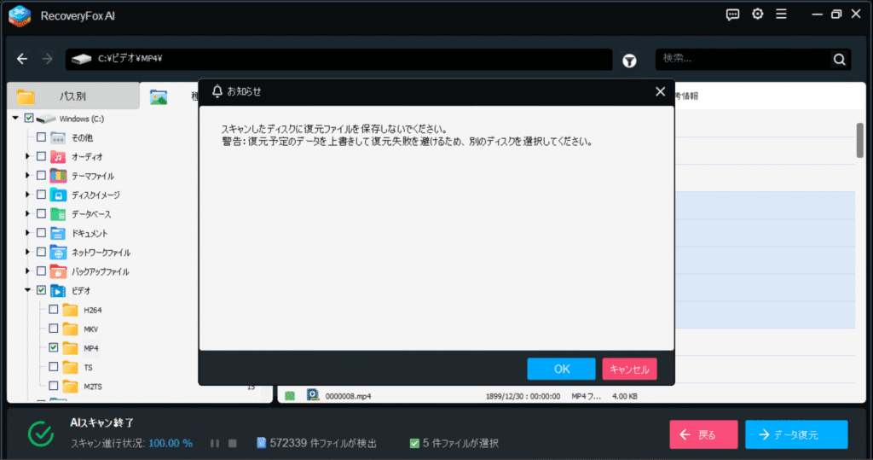Screen dimensions: 873x460
Task: Check the テーマファイル checkbox
Action: pos(41,175)
